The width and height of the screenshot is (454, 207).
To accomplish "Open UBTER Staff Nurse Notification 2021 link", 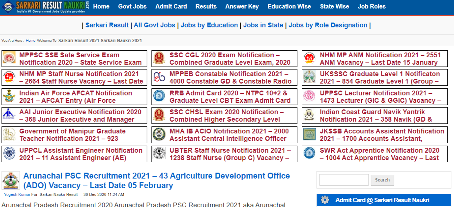I will pyautogui.click(x=230, y=154).
